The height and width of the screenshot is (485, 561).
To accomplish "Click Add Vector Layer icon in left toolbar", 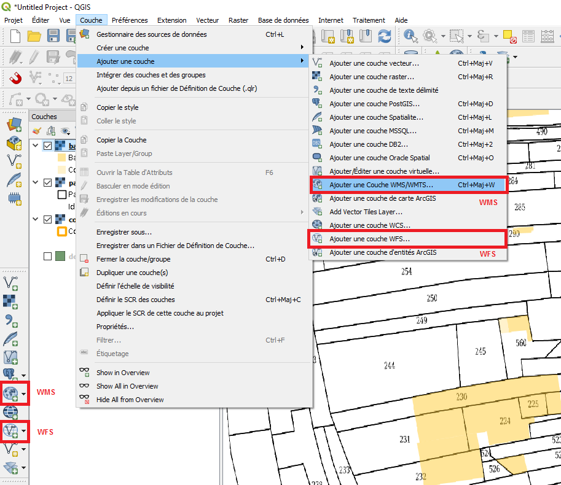I will 10,283.
